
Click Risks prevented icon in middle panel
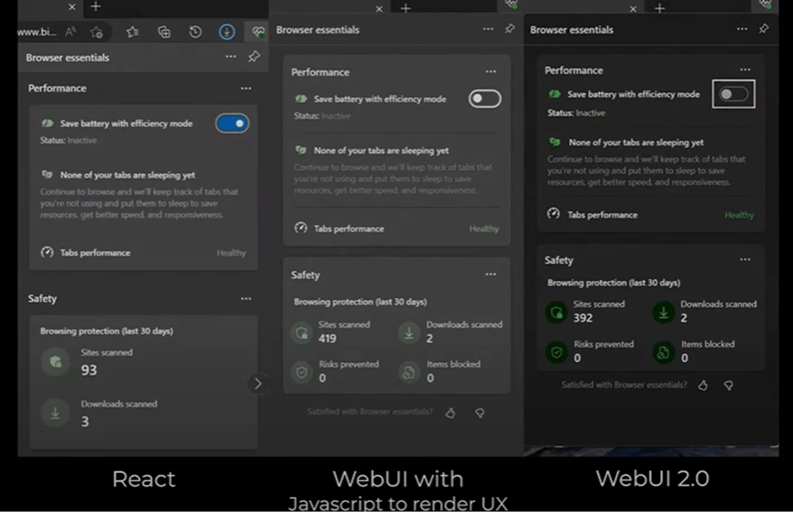[302, 372]
